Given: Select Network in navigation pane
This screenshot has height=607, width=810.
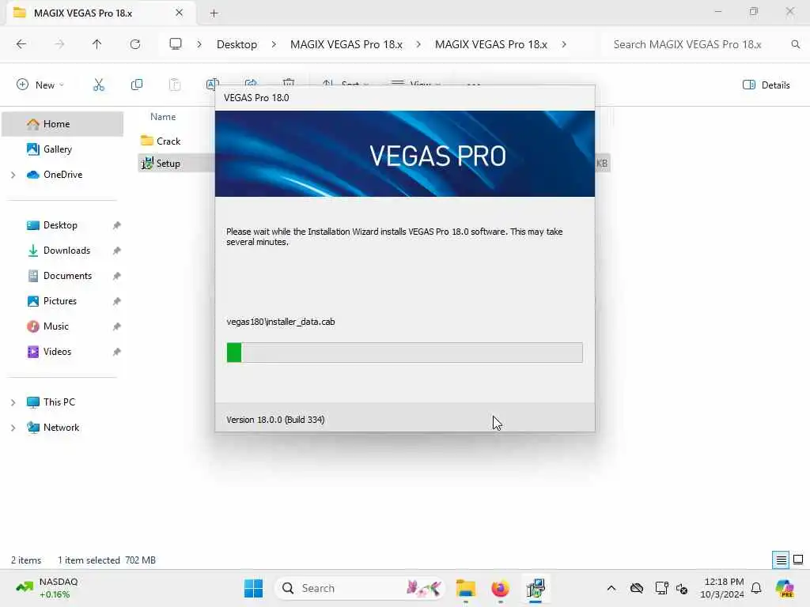Looking at the screenshot, I should tap(61, 428).
